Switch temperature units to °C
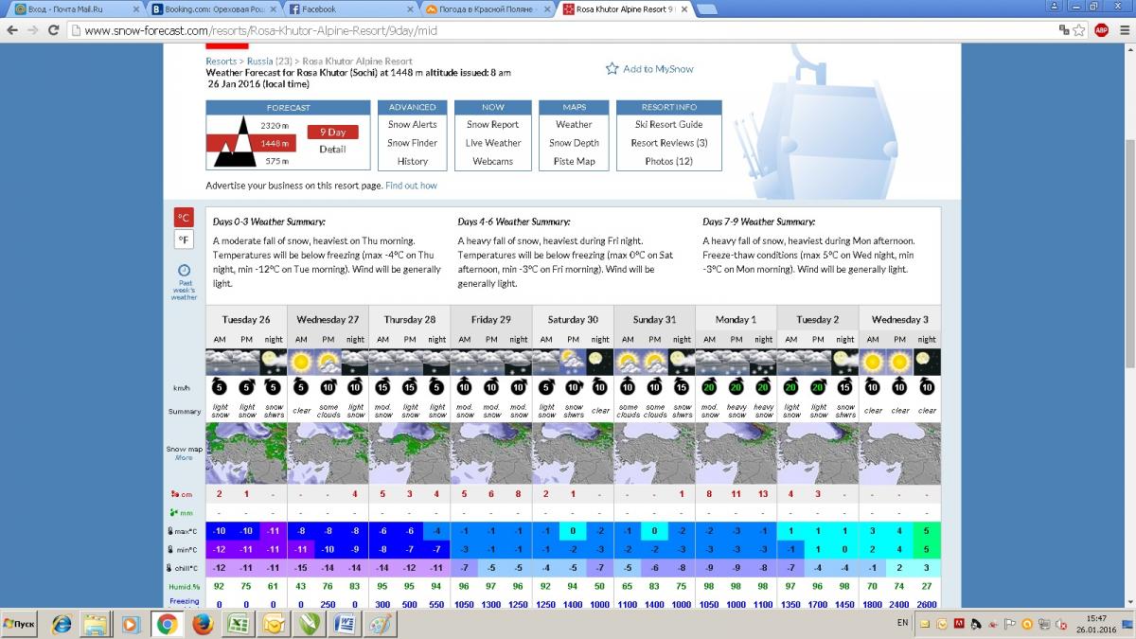1136x639 pixels. [x=184, y=218]
